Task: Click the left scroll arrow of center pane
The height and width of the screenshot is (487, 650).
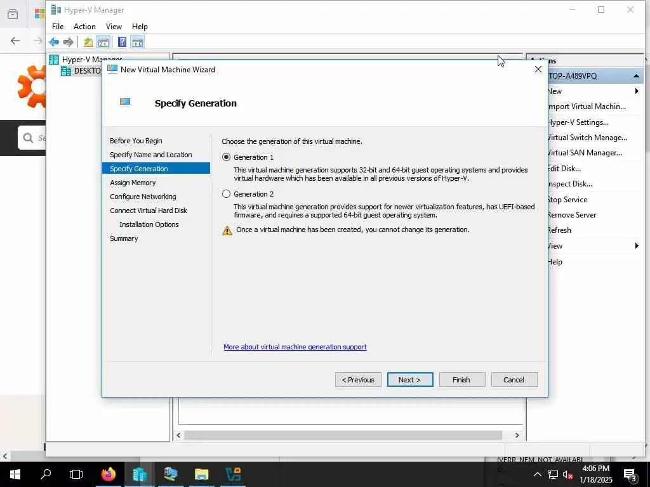Action: 178,435
